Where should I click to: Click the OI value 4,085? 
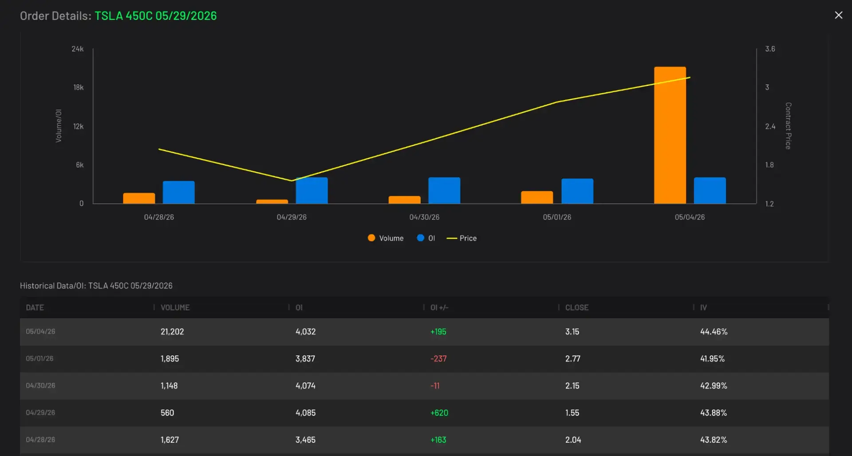tap(305, 413)
